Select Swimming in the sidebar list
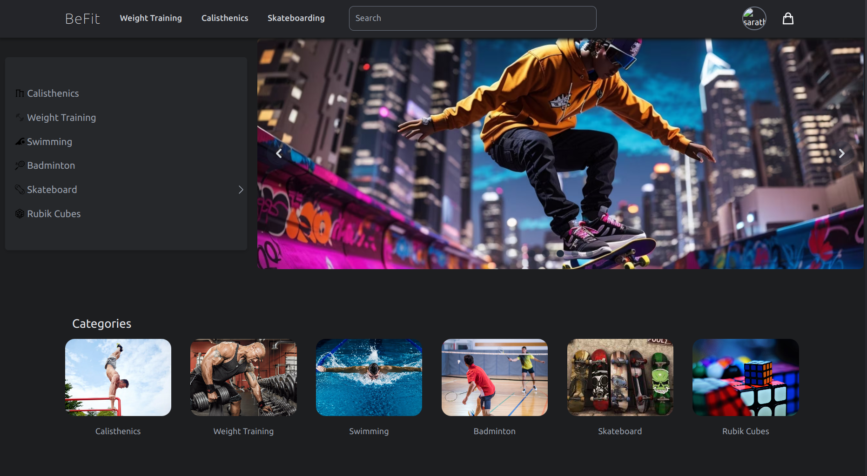This screenshot has height=476, width=867. click(49, 142)
